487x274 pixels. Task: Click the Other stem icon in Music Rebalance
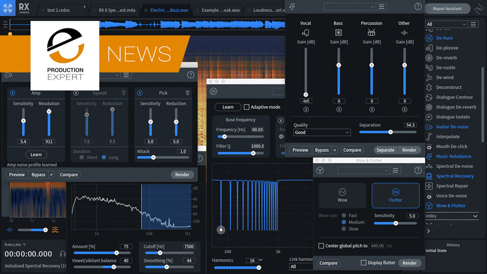pyautogui.click(x=404, y=32)
